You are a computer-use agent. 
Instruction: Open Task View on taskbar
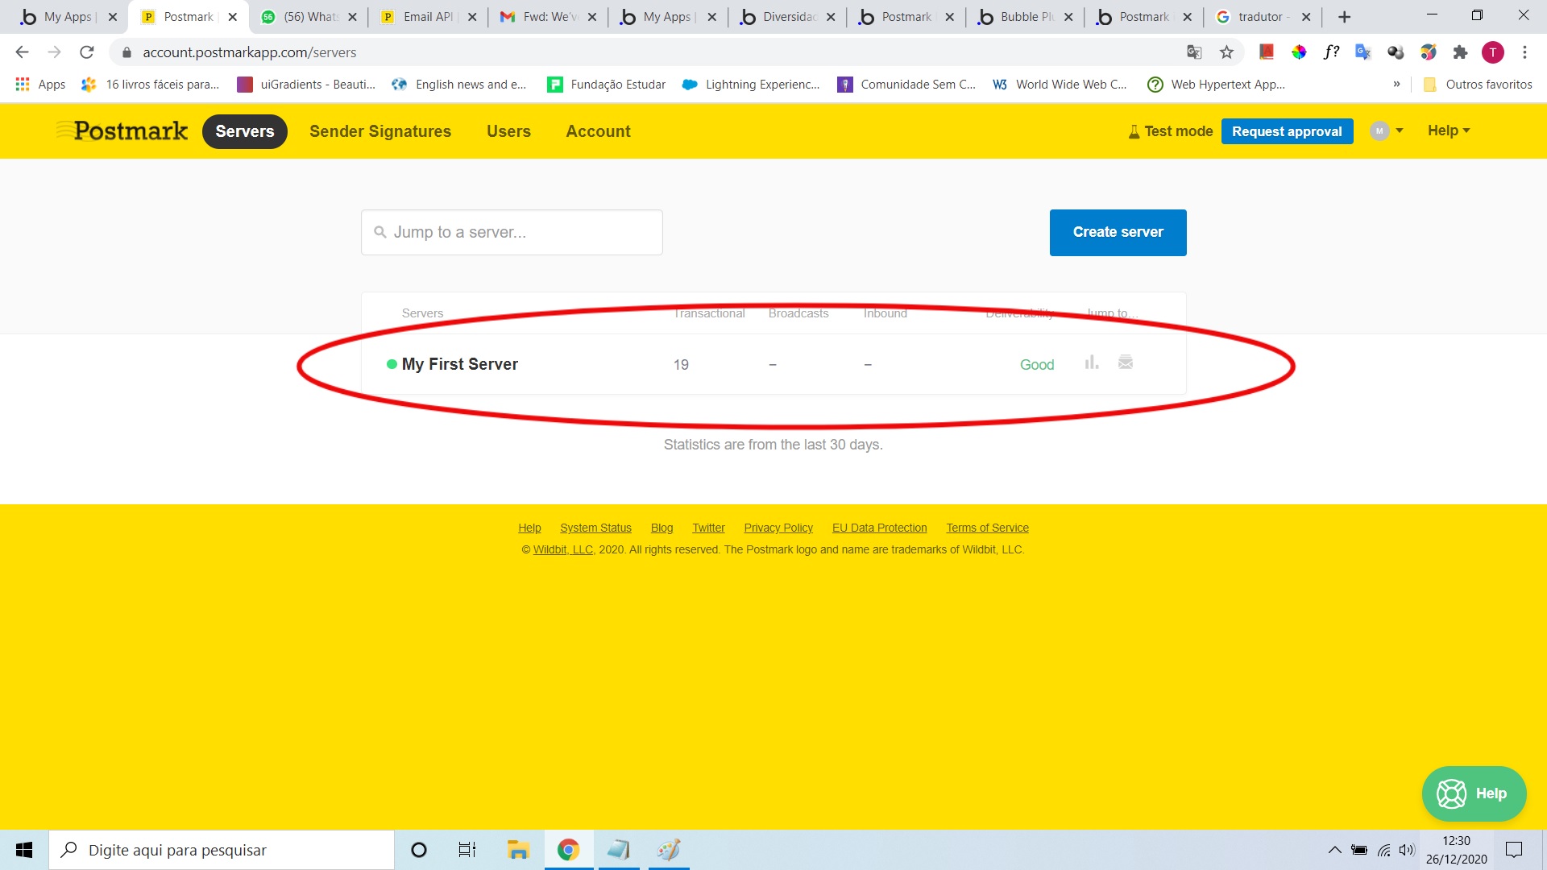pos(467,850)
